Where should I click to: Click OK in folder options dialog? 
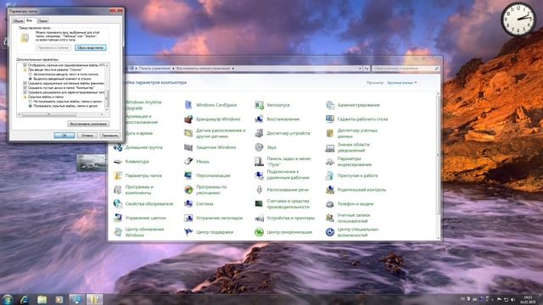[64, 136]
